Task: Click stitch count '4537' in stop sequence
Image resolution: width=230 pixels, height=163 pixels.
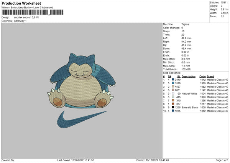Action: 177,86
